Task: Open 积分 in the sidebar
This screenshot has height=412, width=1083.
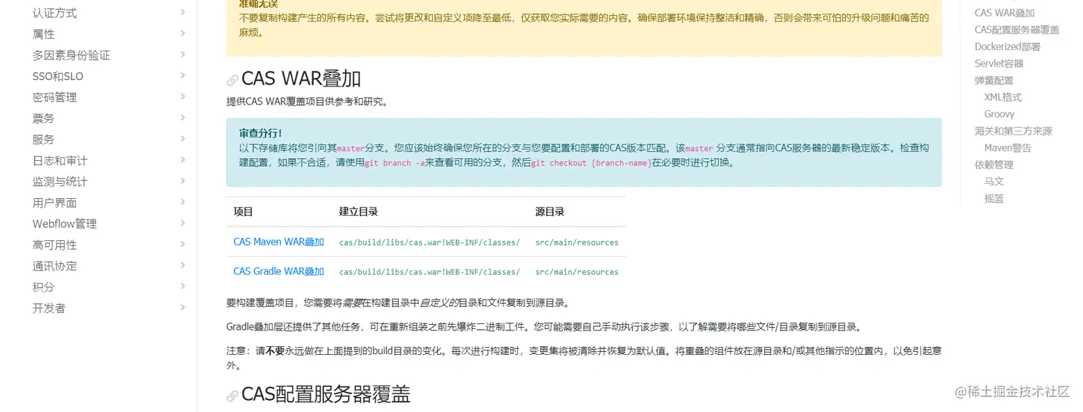Action: click(x=44, y=287)
